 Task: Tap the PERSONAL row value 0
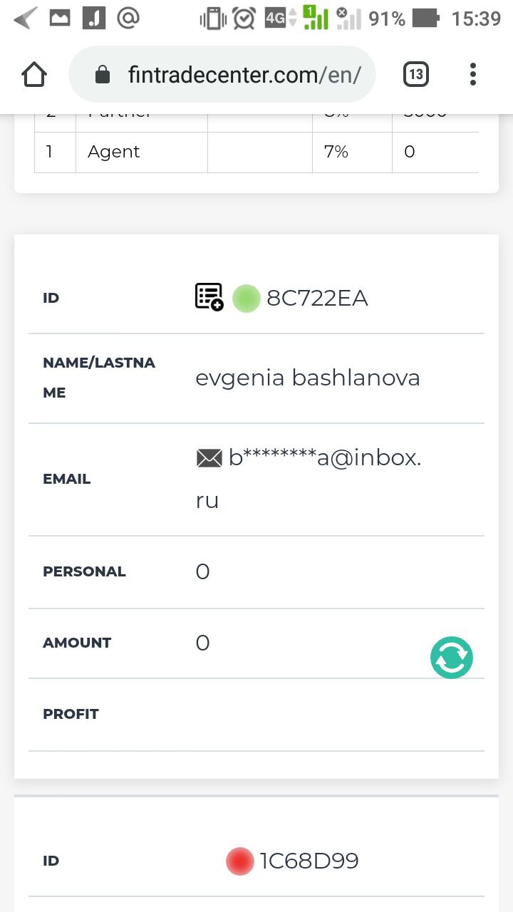202,571
